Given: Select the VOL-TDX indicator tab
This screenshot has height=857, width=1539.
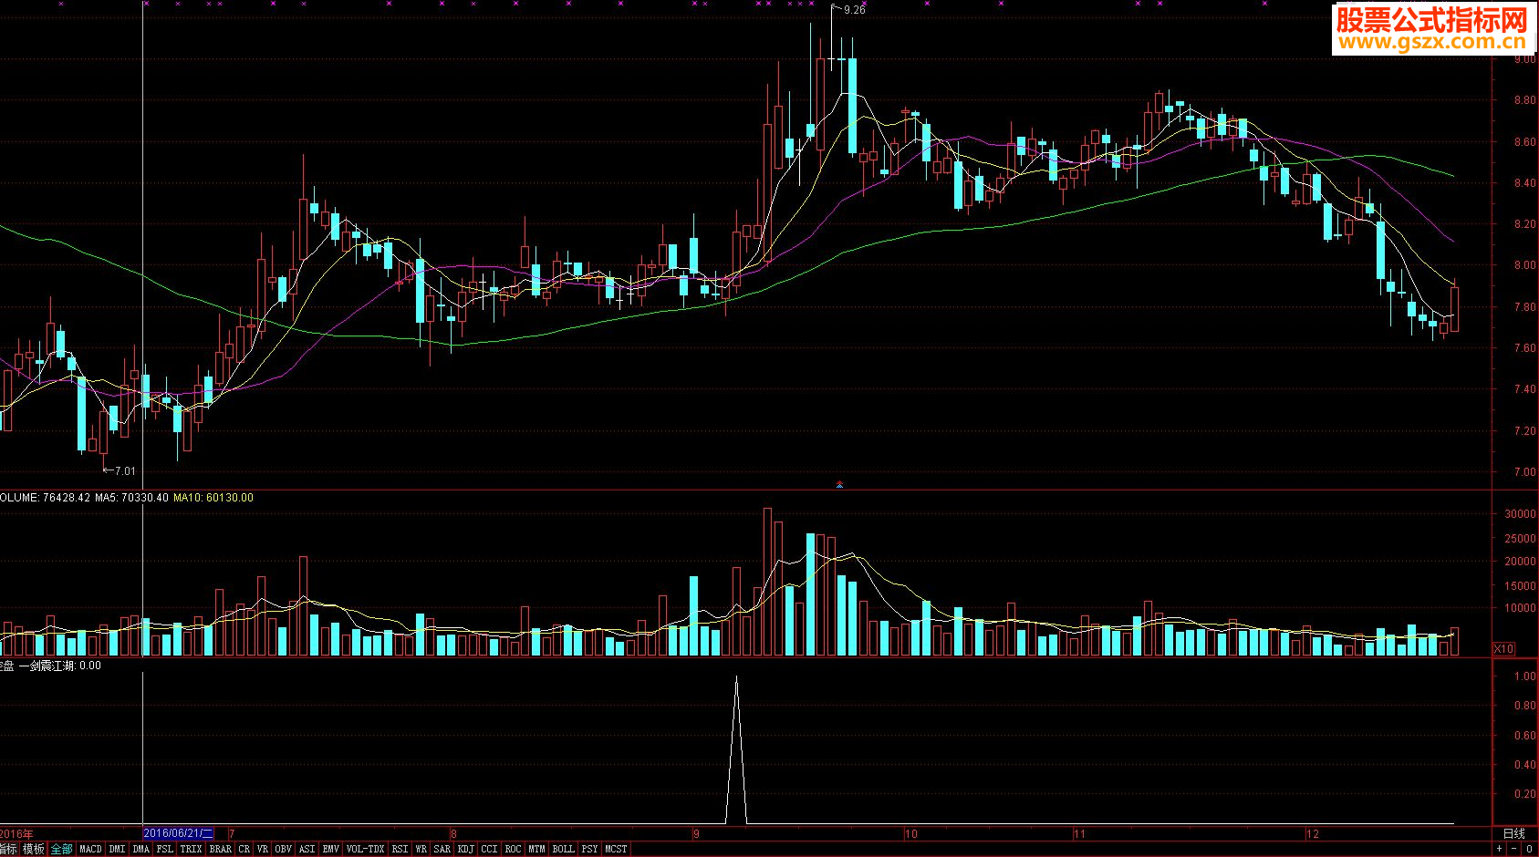Looking at the screenshot, I should pos(365,849).
